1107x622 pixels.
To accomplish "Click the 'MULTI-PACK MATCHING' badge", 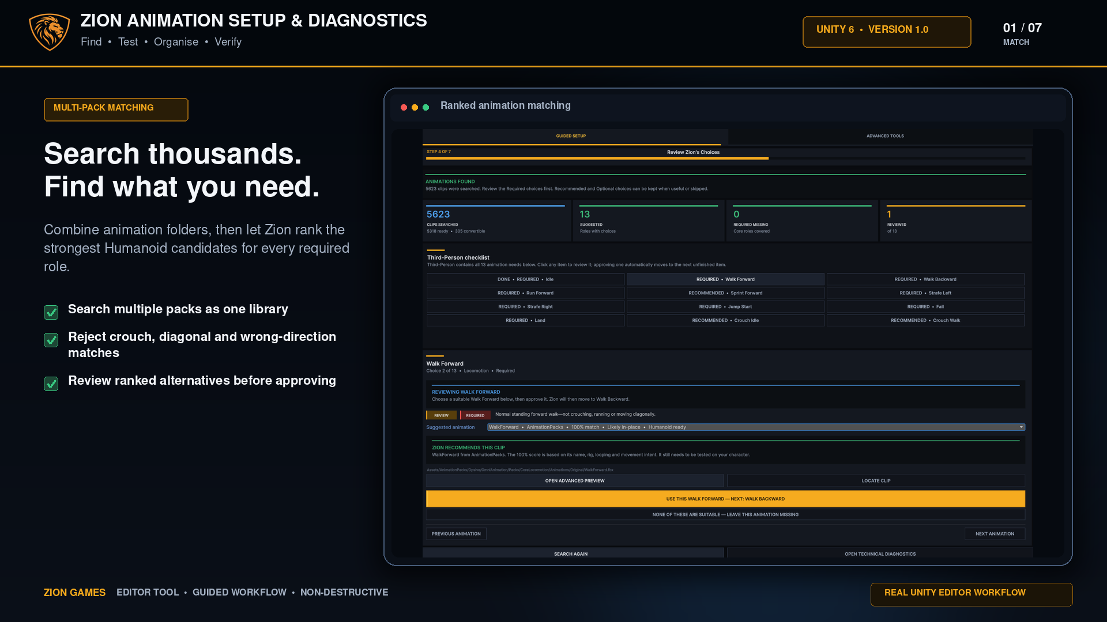I will coord(116,109).
